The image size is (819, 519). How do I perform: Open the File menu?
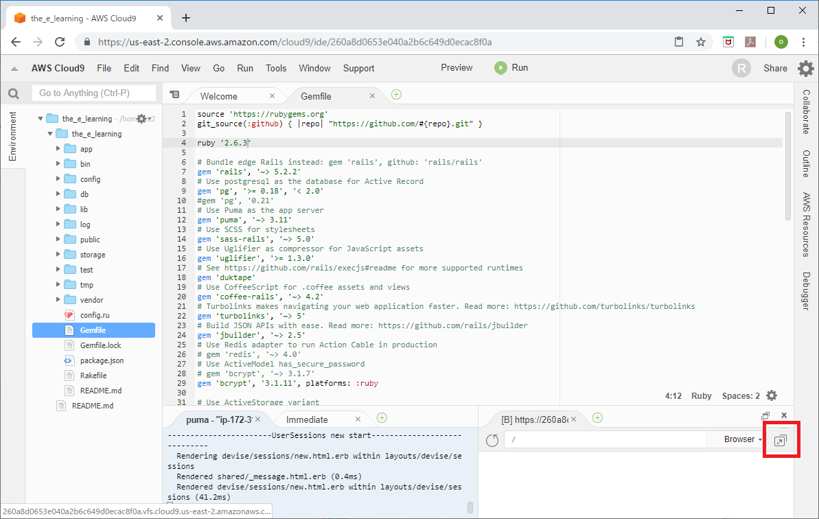tap(104, 69)
